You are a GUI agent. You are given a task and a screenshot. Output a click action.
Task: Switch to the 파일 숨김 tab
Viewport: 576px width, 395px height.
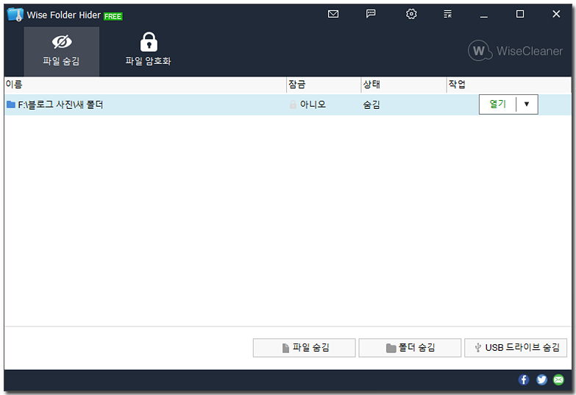tap(61, 51)
